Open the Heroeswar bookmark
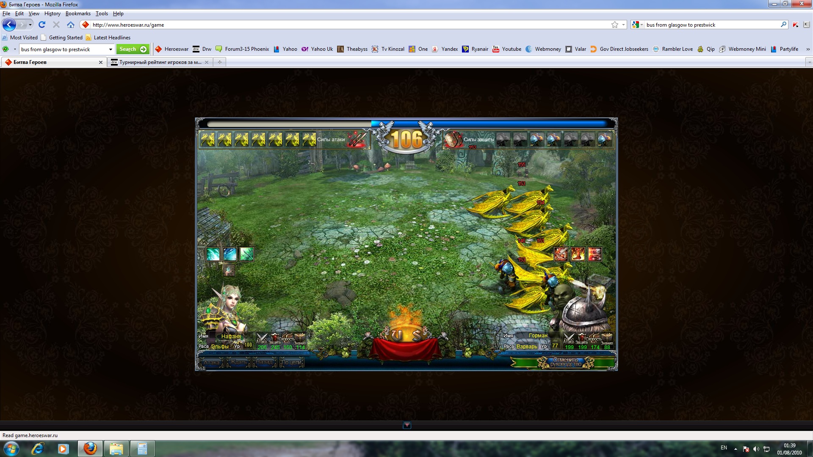 click(x=171, y=49)
